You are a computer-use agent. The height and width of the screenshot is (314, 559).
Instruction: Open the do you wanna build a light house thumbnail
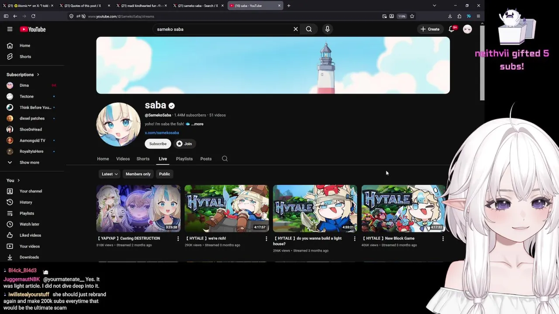[315, 208]
